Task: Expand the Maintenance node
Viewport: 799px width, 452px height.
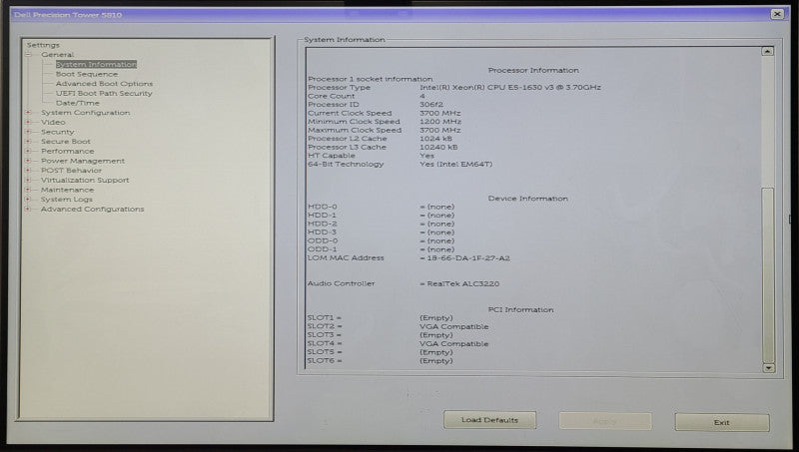Action: click(x=29, y=190)
